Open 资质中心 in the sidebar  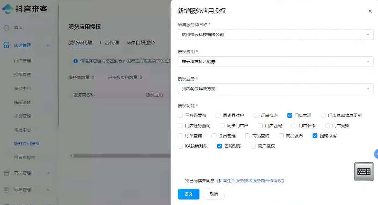pyautogui.click(x=23, y=88)
